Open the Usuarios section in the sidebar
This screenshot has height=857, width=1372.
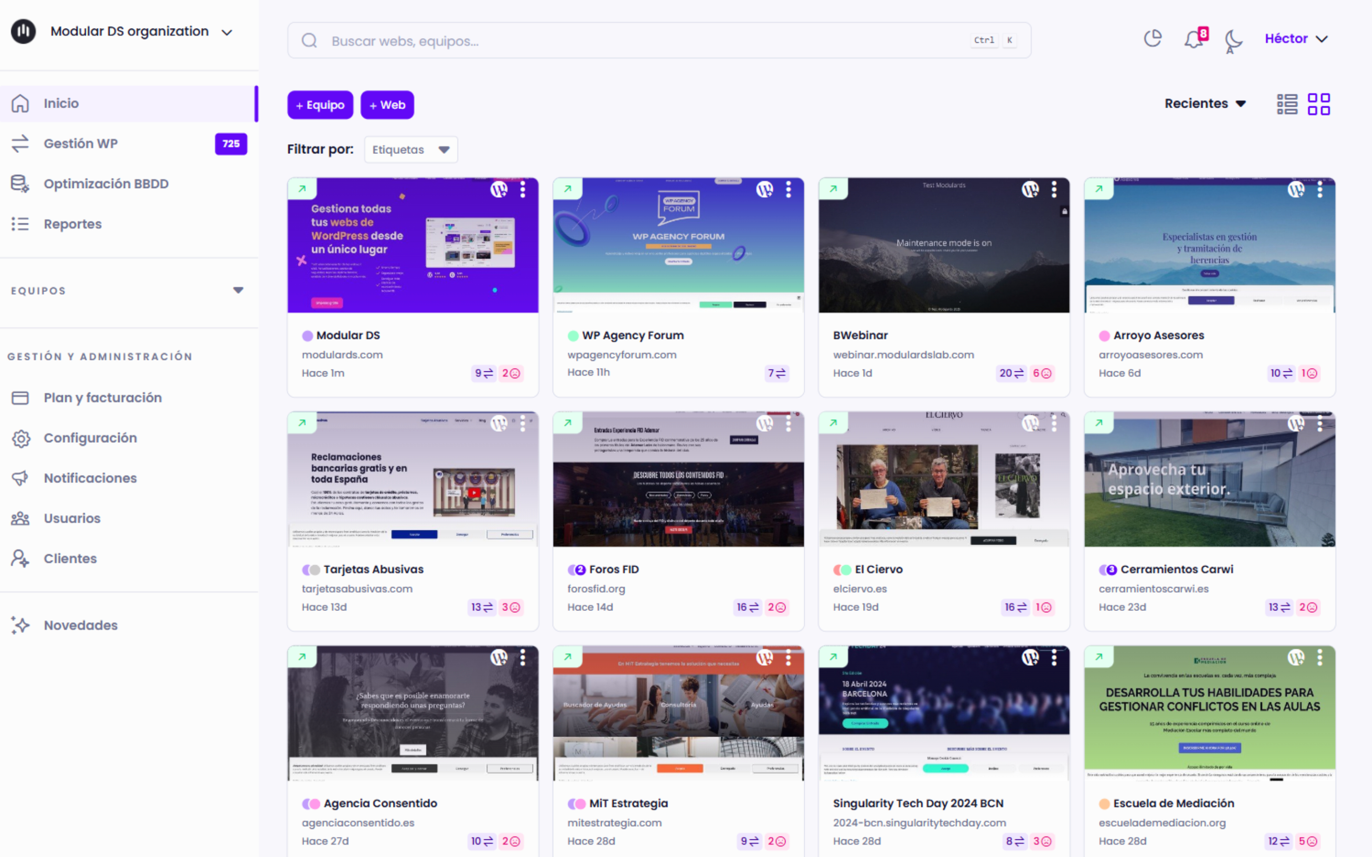tap(71, 518)
